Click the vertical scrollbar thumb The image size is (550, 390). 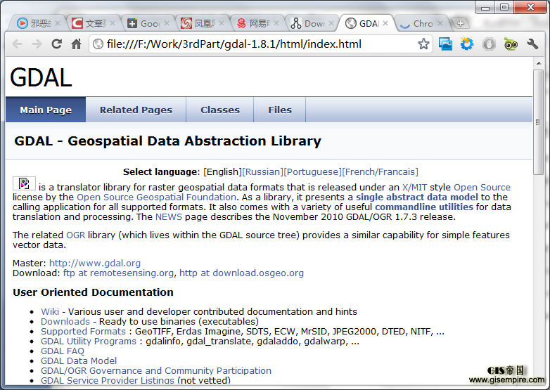point(539,122)
